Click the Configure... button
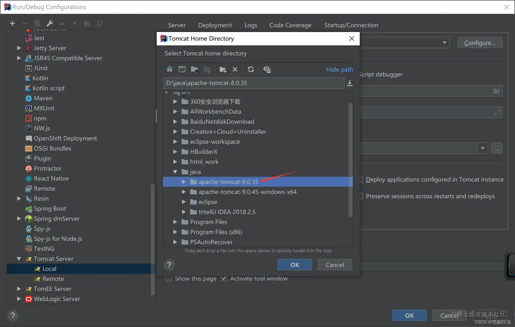The height and width of the screenshot is (327, 515). (480, 43)
